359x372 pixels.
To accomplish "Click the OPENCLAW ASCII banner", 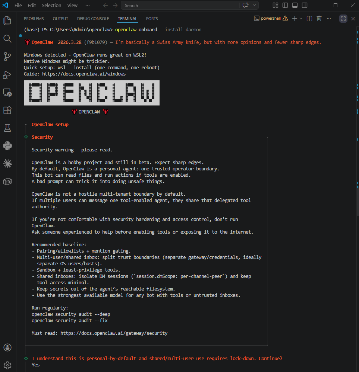I will point(92,93).
